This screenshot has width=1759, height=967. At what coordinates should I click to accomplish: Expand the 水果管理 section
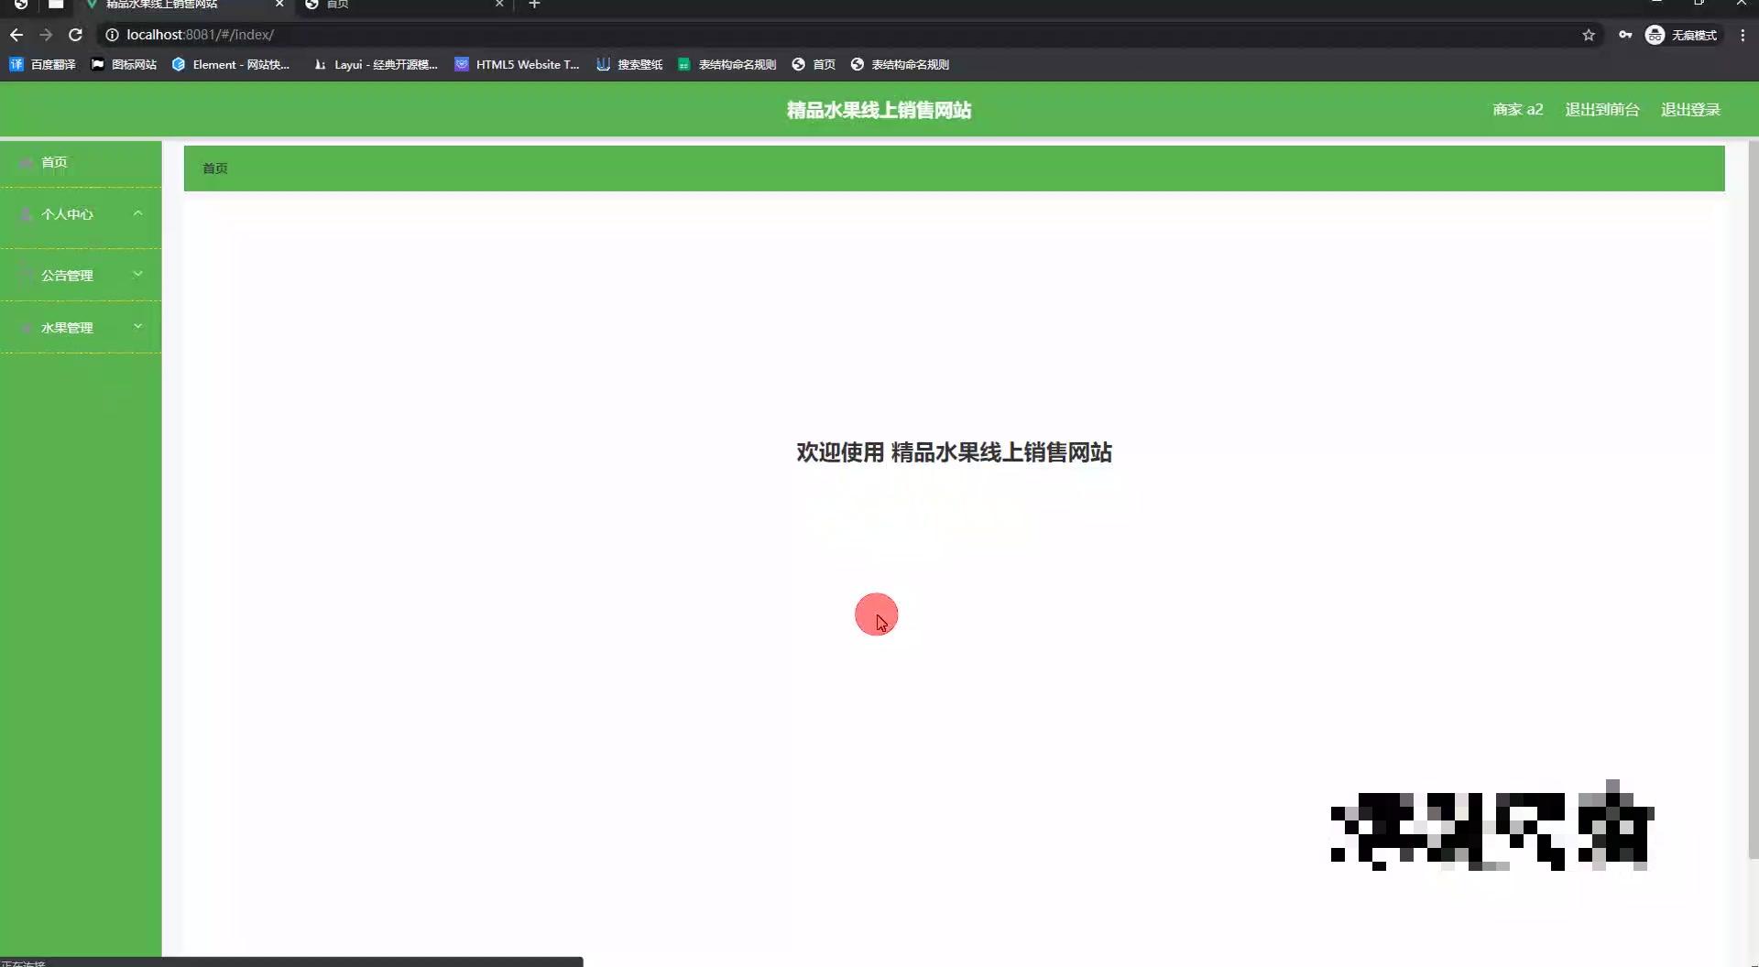click(81, 327)
